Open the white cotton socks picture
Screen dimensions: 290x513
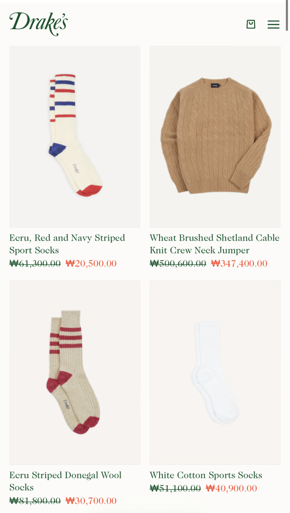click(x=215, y=372)
